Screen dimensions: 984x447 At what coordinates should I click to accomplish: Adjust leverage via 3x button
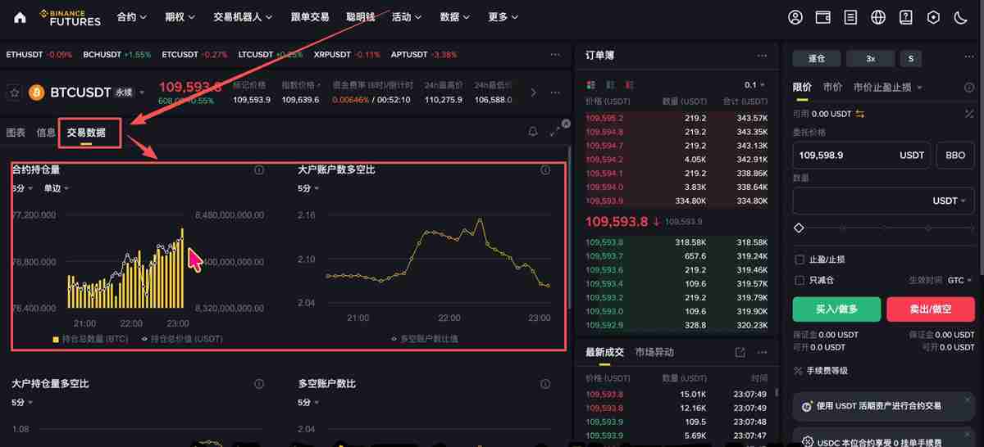870,59
